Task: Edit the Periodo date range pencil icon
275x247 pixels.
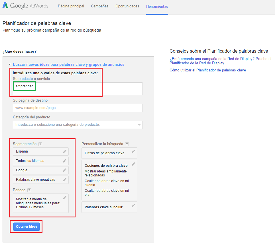Action: (x=64, y=197)
